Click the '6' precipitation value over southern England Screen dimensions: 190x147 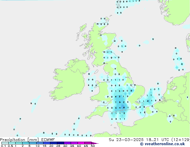point(124,108)
